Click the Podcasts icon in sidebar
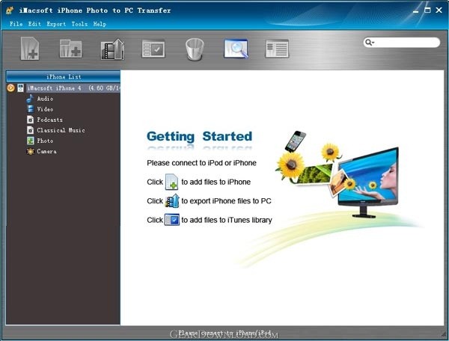 point(30,120)
